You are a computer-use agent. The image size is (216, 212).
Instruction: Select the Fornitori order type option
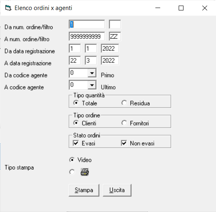[124, 123]
